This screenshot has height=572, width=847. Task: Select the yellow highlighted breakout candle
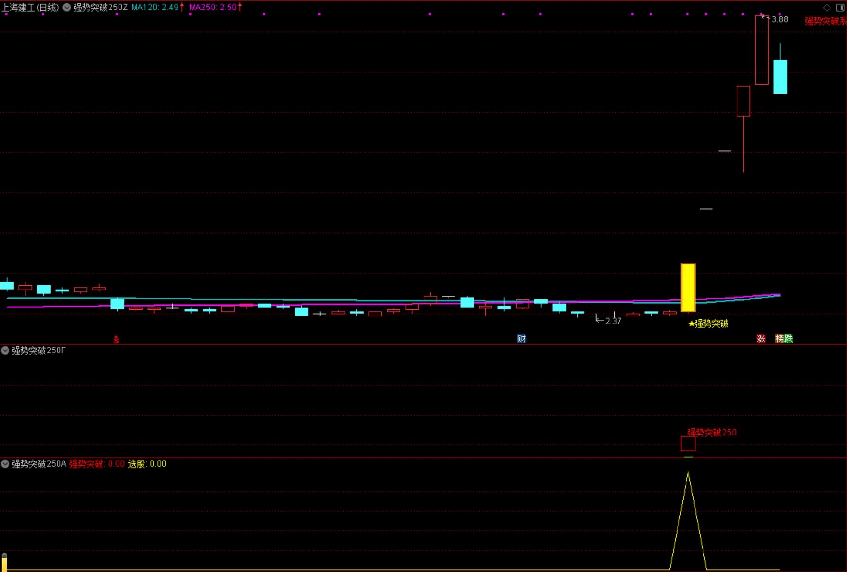tap(688, 288)
